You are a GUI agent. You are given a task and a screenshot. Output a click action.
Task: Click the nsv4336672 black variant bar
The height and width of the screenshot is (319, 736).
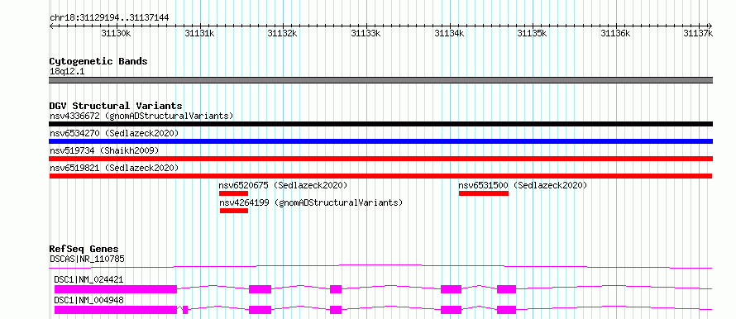coord(380,124)
